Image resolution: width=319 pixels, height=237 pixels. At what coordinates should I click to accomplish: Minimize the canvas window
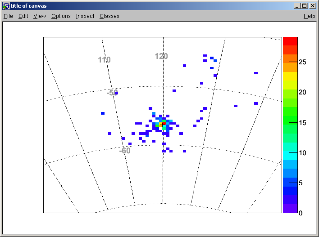(297, 6)
